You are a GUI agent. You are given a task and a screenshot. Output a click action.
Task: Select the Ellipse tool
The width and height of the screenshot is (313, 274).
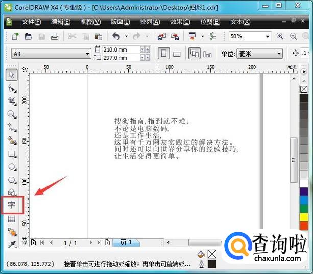(12, 167)
